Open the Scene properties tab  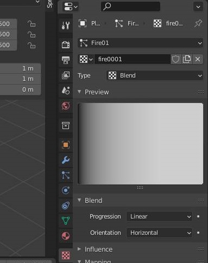pyautogui.click(x=66, y=91)
